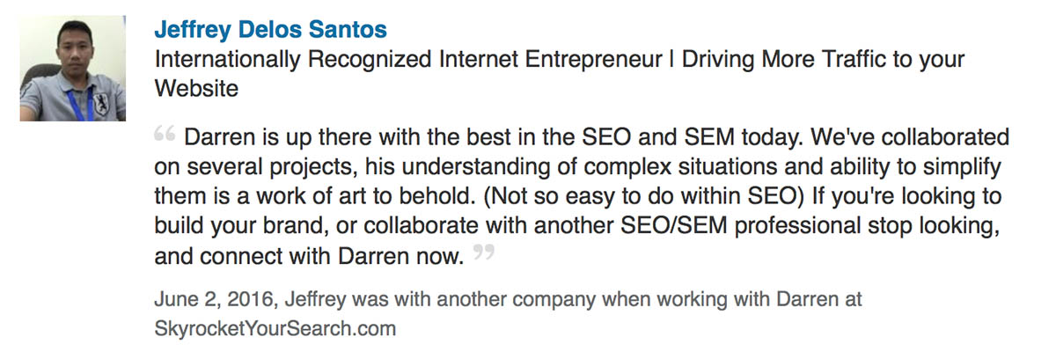
Task: Click SkyrocketYourSearch.com company name
Action: (x=275, y=329)
